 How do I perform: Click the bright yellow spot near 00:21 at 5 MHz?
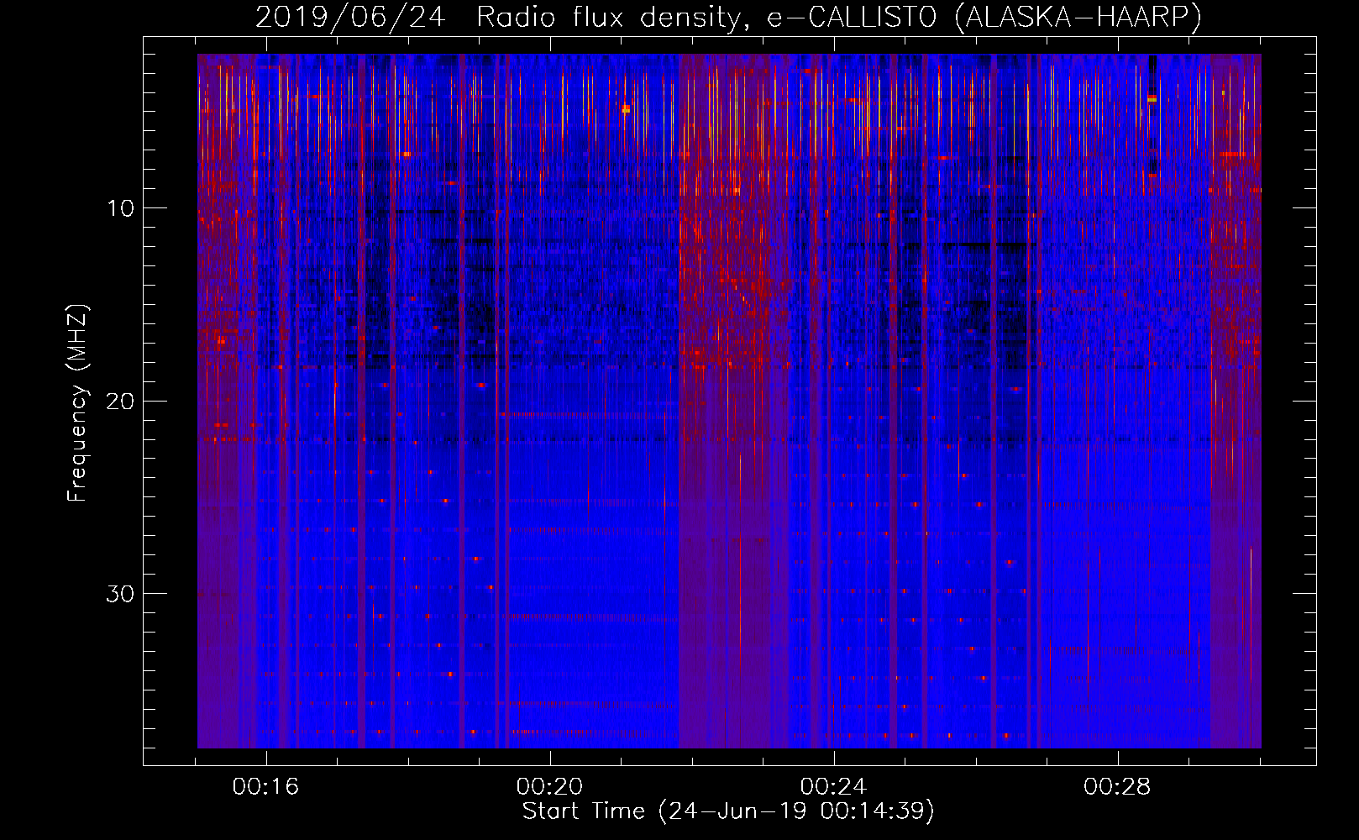tap(626, 109)
